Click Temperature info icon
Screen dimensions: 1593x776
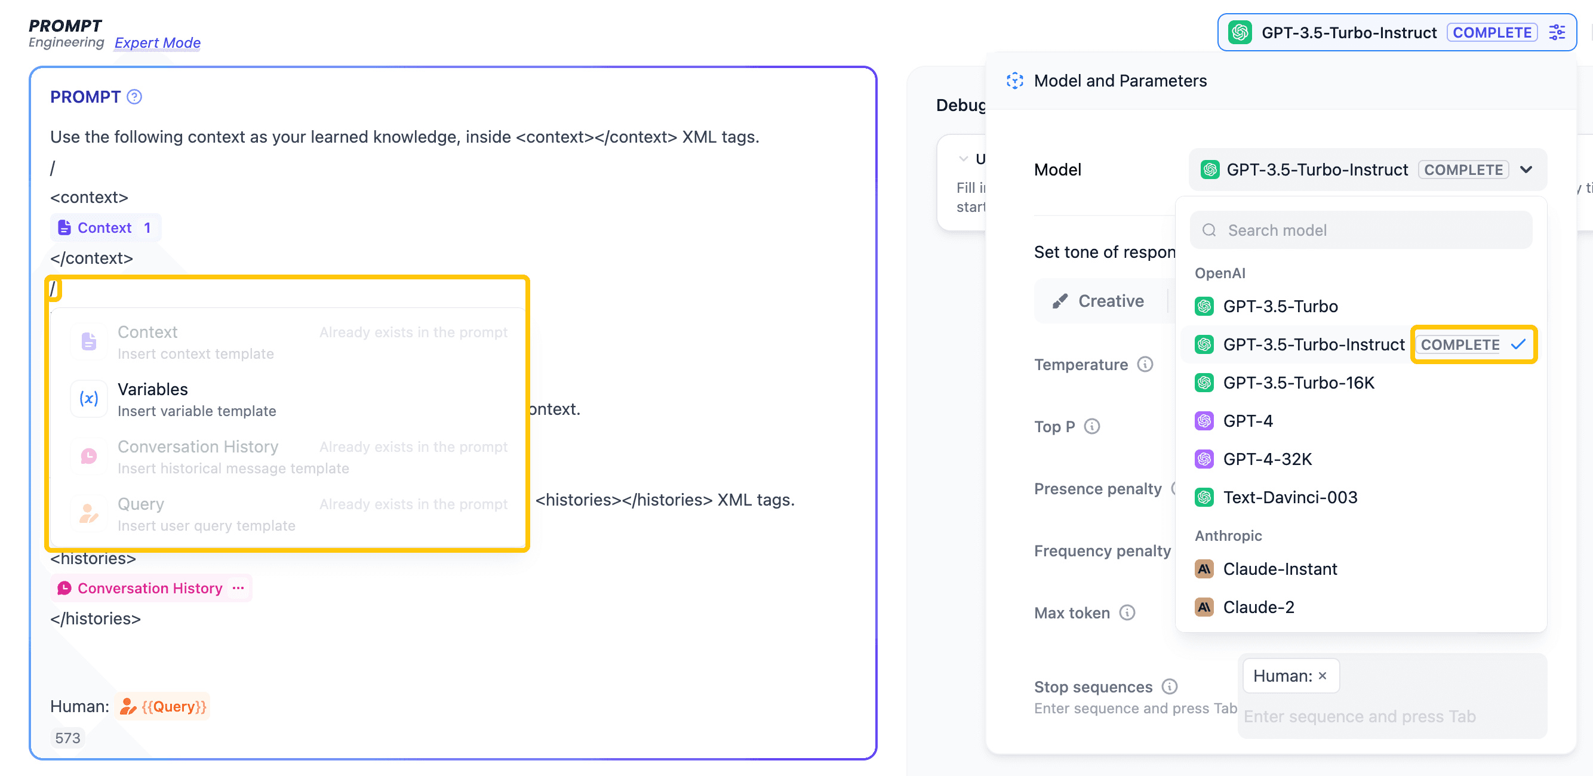[x=1145, y=364]
